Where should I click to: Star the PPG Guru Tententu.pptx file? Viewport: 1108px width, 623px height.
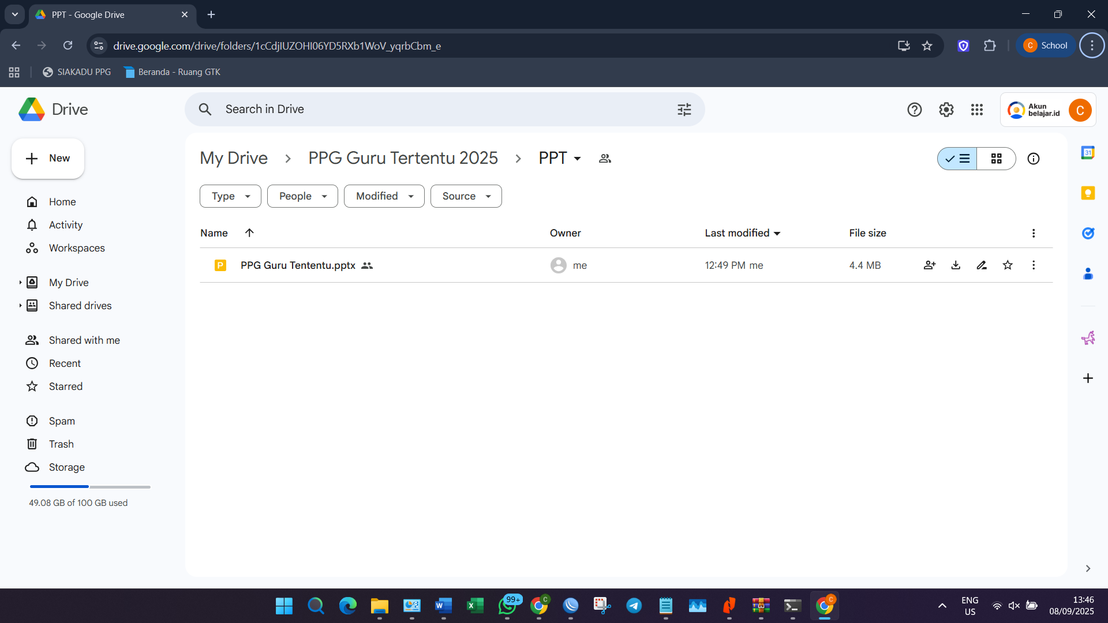[x=1008, y=265]
